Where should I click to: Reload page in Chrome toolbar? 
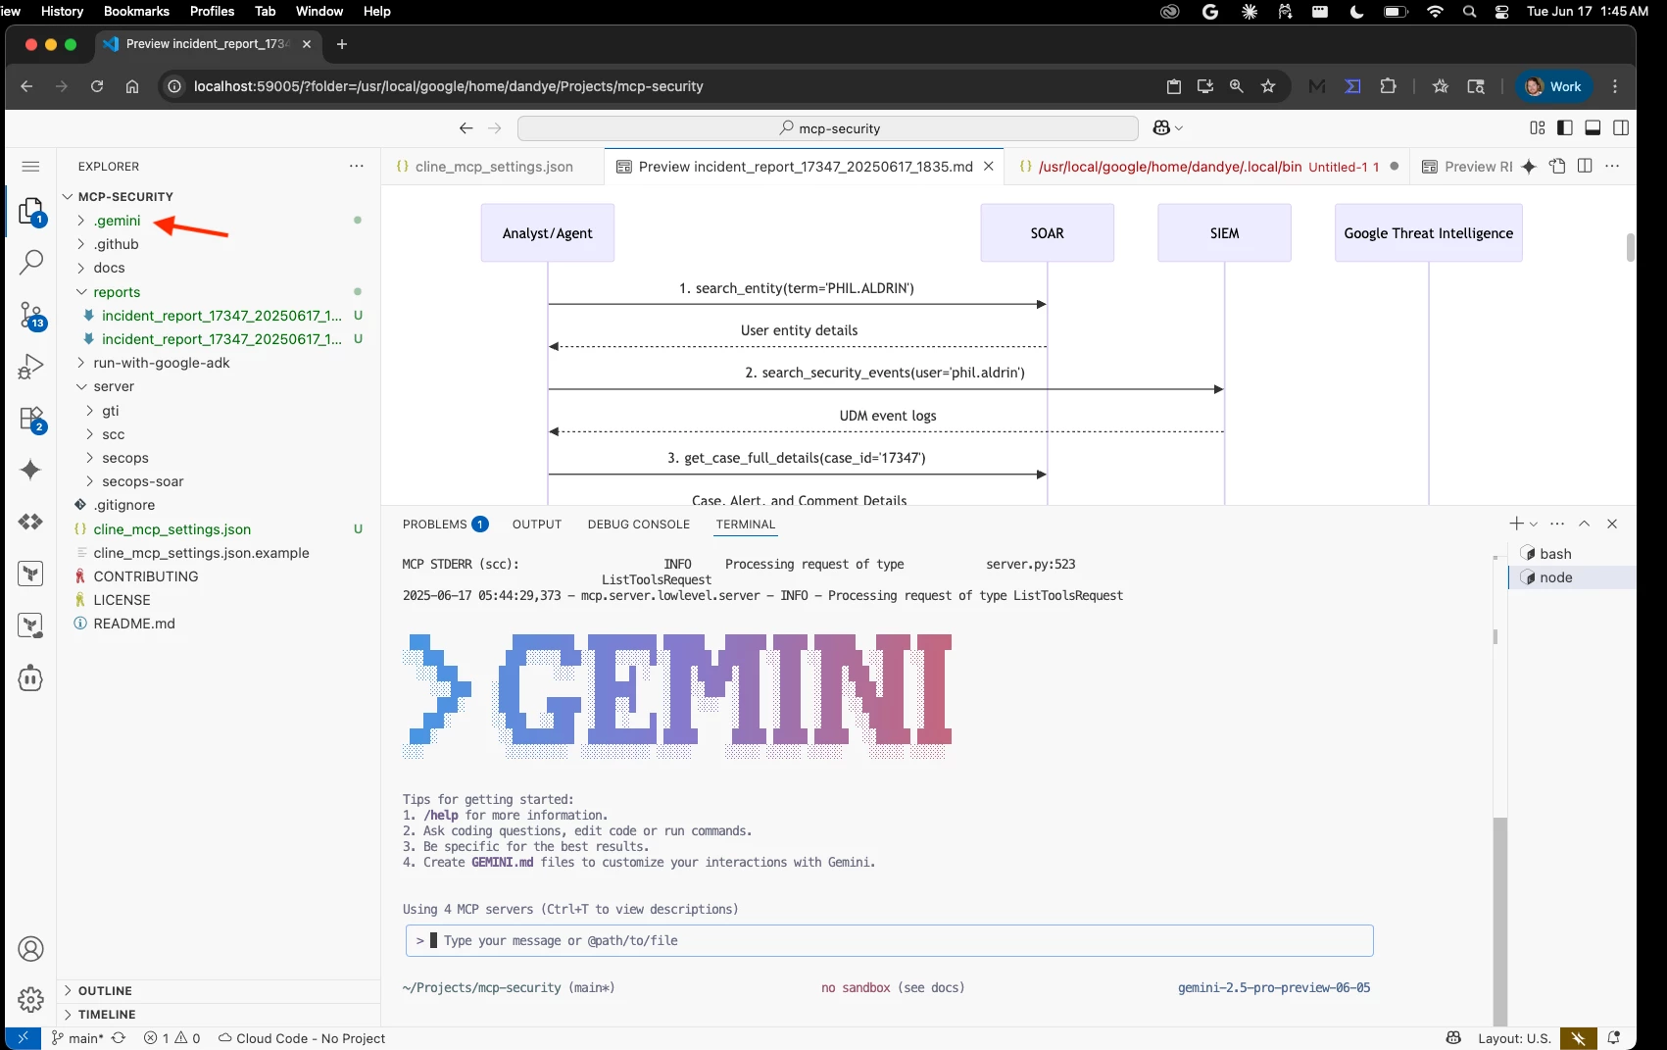pos(97,86)
